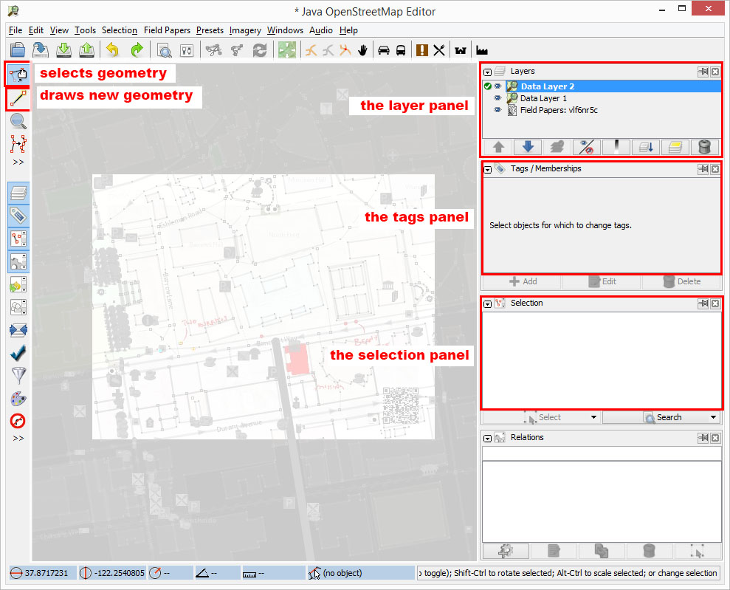This screenshot has height=590, width=730.
Task: Click the Relations filter input field
Action: [x=602, y=453]
